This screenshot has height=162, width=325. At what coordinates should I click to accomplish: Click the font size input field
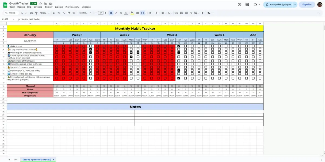(101, 13)
